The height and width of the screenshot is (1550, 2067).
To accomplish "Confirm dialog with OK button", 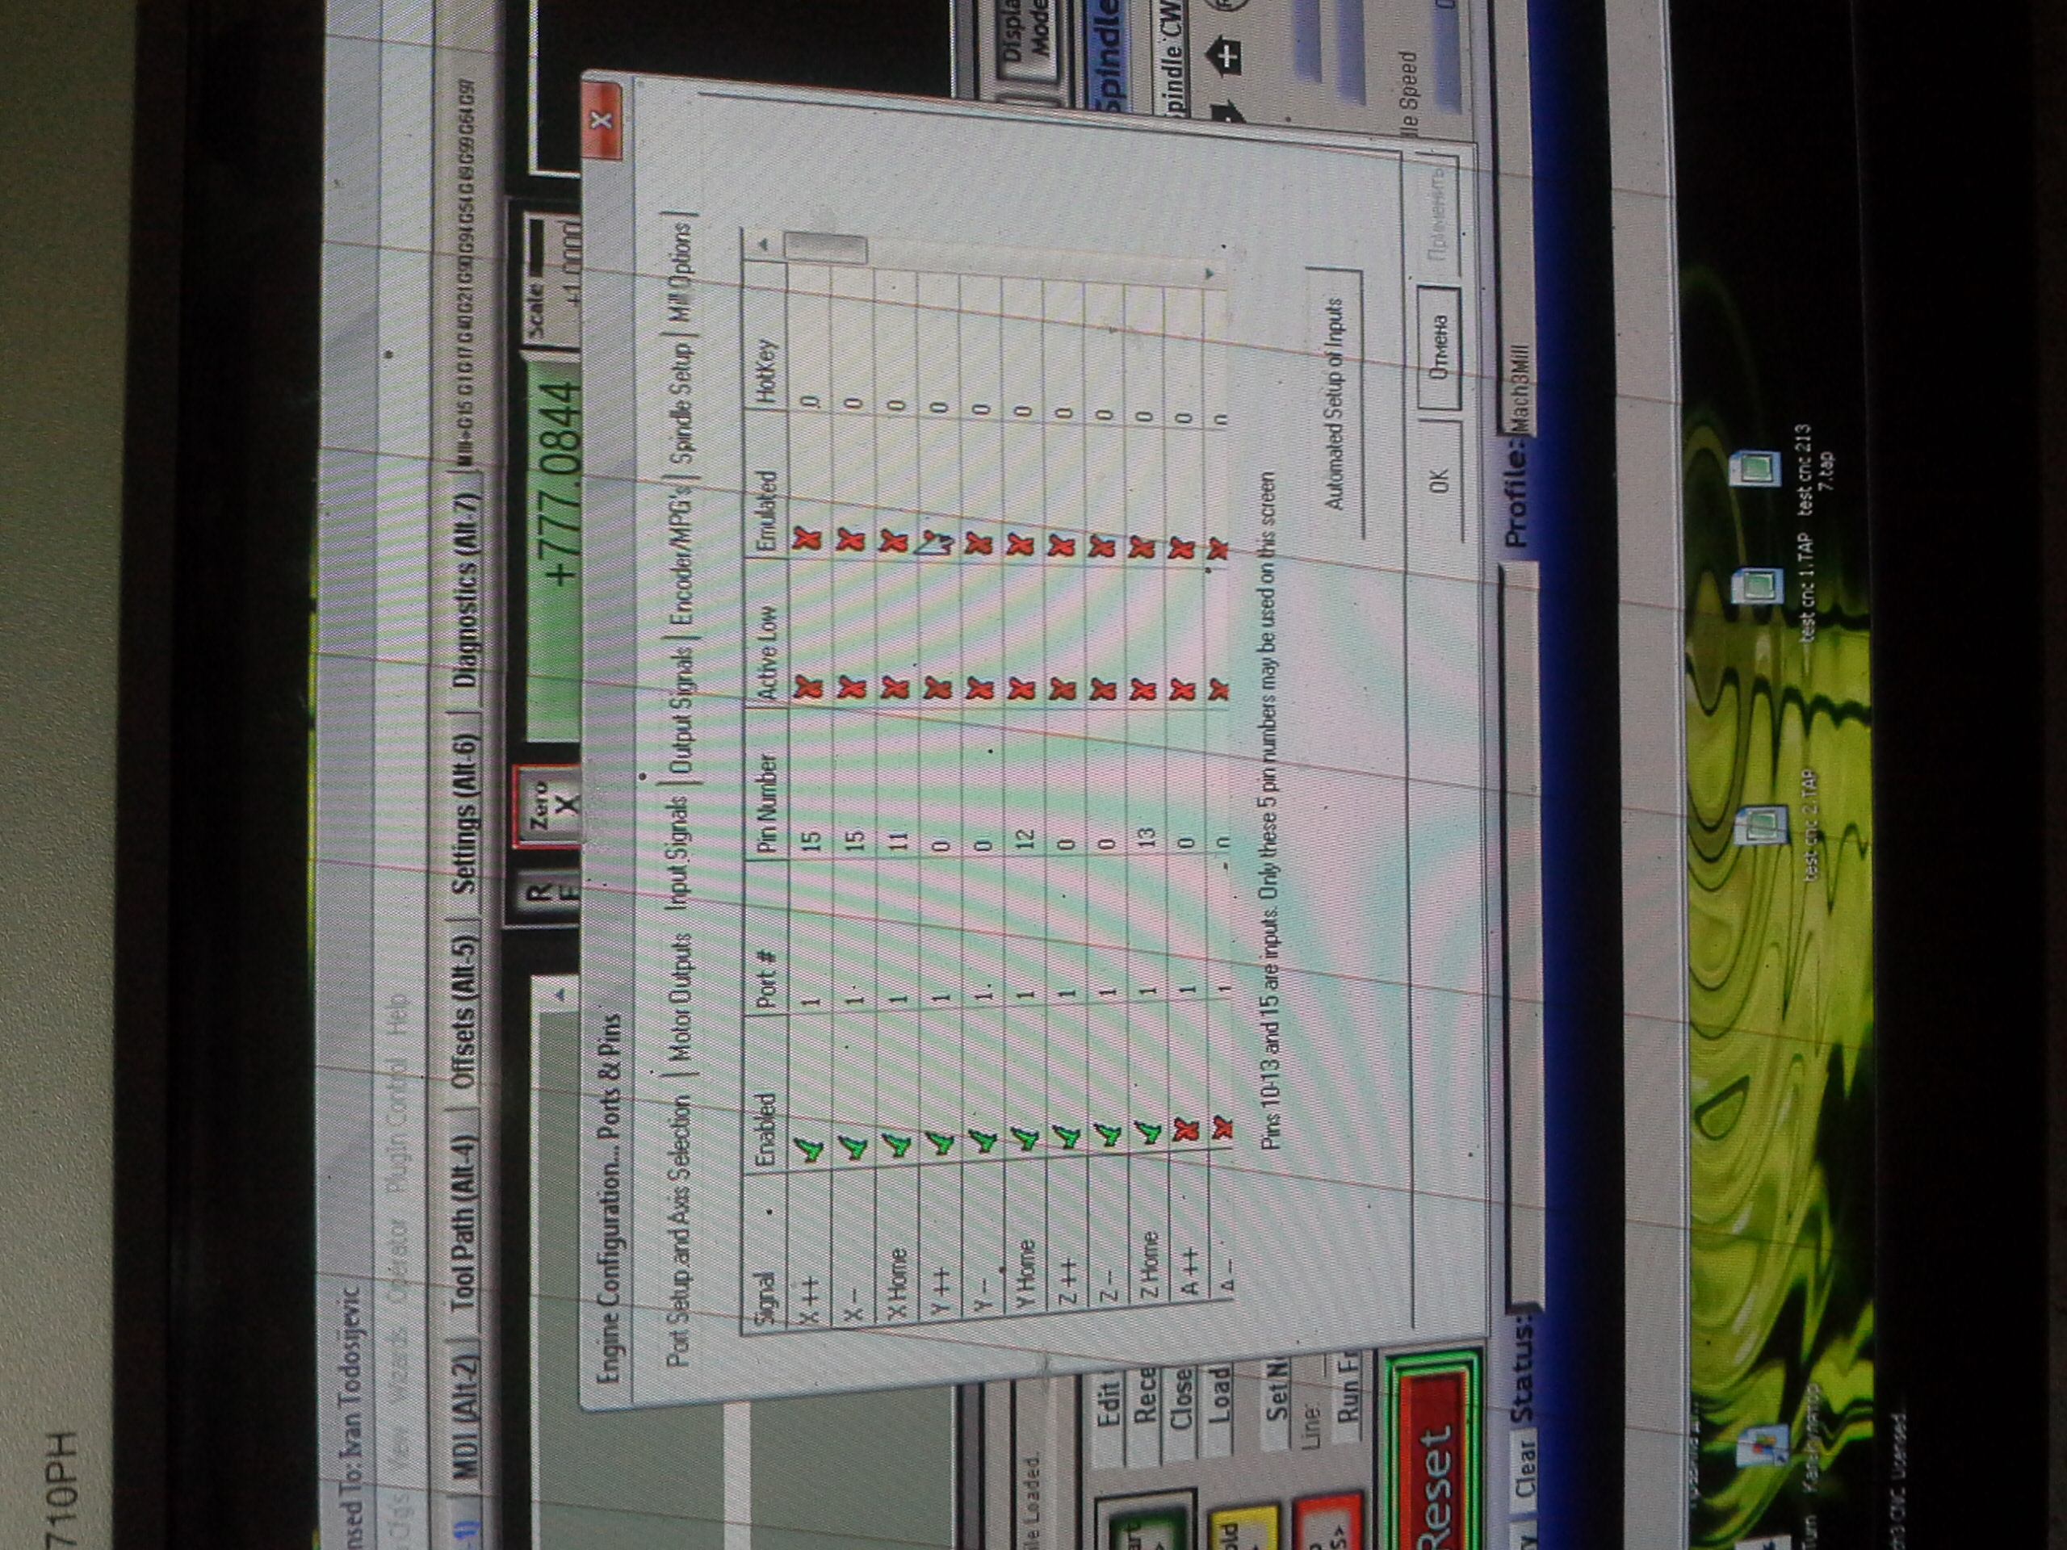I will [1438, 481].
